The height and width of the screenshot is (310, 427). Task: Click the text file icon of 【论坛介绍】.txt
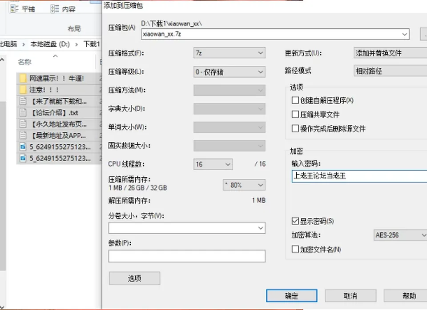tap(23, 112)
